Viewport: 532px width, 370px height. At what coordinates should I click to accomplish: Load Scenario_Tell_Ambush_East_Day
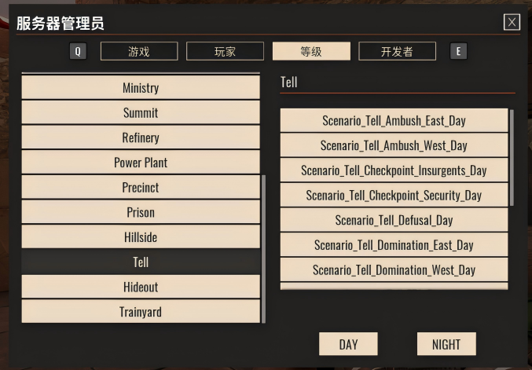(394, 121)
